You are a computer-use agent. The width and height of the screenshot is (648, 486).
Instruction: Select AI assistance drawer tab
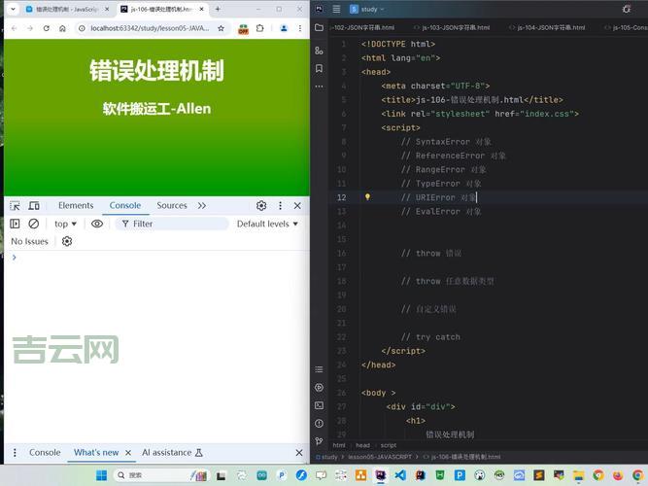[172, 453]
